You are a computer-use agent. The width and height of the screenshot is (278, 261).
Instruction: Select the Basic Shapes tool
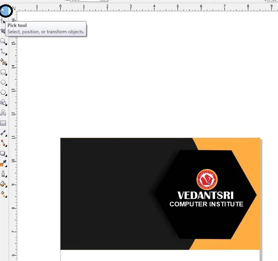pyautogui.click(x=3, y=103)
